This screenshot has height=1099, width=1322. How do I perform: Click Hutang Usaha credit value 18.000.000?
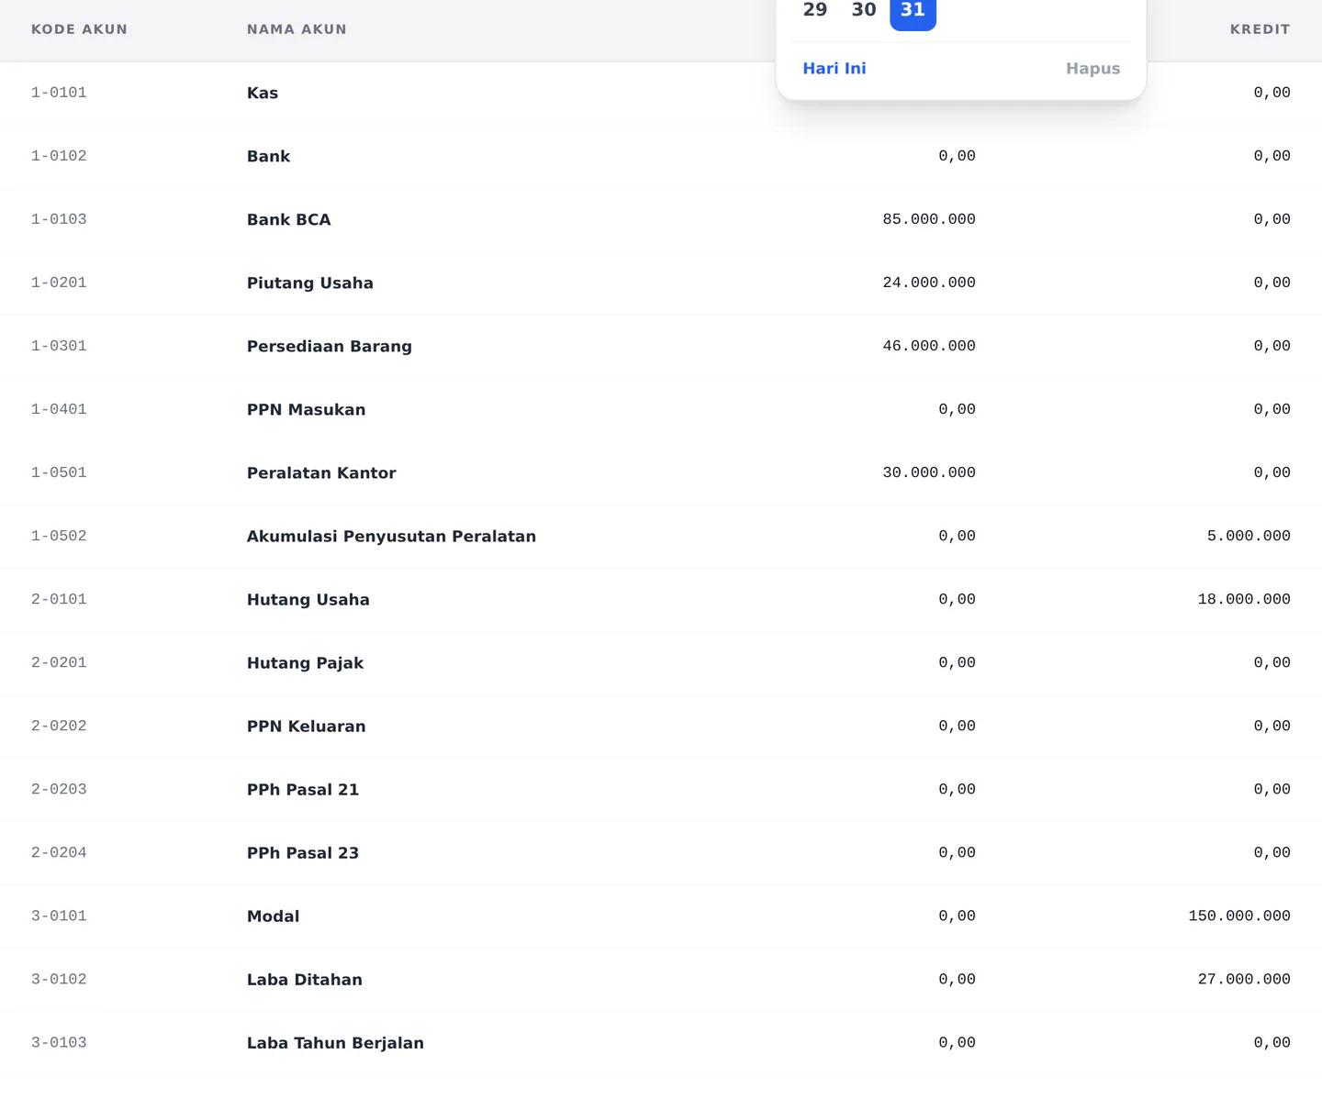pos(1244,599)
